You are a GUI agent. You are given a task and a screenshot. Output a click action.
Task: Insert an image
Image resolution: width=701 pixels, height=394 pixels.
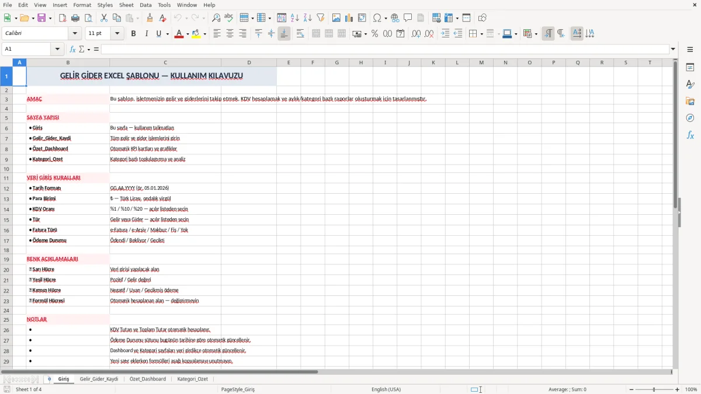pyautogui.click(x=336, y=18)
